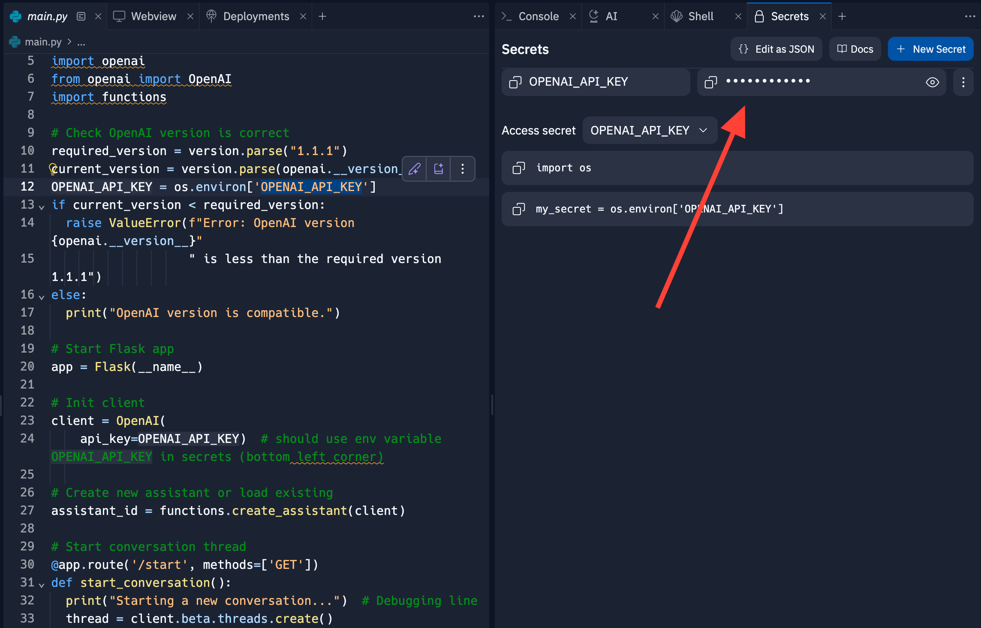The image size is (981, 628).
Task: Fold the start_conversation function at line 31
Action: [x=42, y=585]
